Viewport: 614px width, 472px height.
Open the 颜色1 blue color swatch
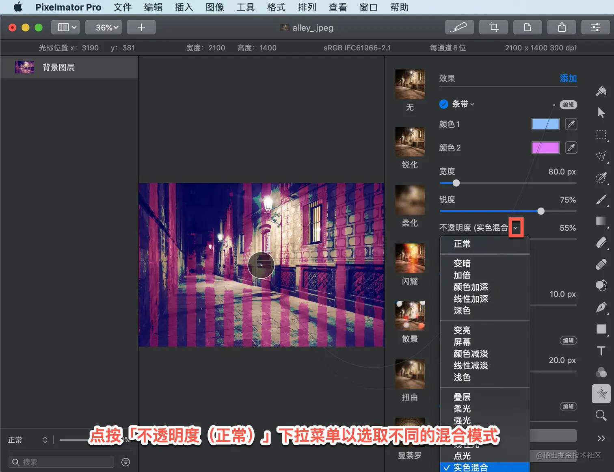tap(545, 124)
